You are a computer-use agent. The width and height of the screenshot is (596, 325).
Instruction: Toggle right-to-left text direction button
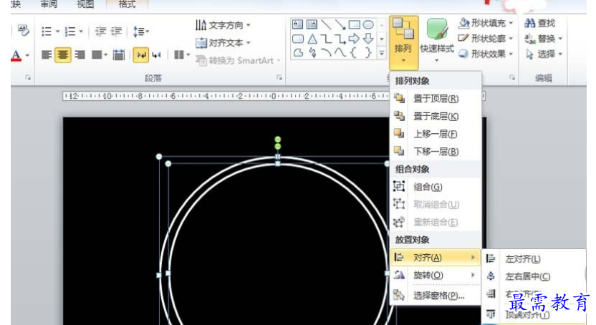point(156,55)
